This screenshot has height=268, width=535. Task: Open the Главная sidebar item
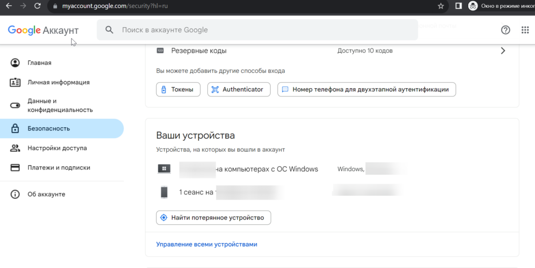(62, 63)
